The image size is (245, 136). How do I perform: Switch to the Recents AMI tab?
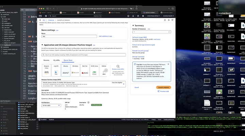pyautogui.click(x=46, y=60)
